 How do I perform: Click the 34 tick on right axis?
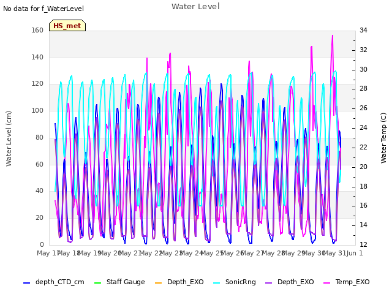click(x=363, y=30)
